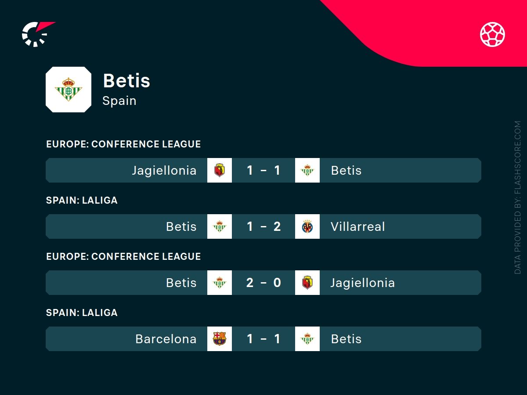Click the Flashscore logo icon
This screenshot has height=395, width=527.
pyautogui.click(x=37, y=34)
